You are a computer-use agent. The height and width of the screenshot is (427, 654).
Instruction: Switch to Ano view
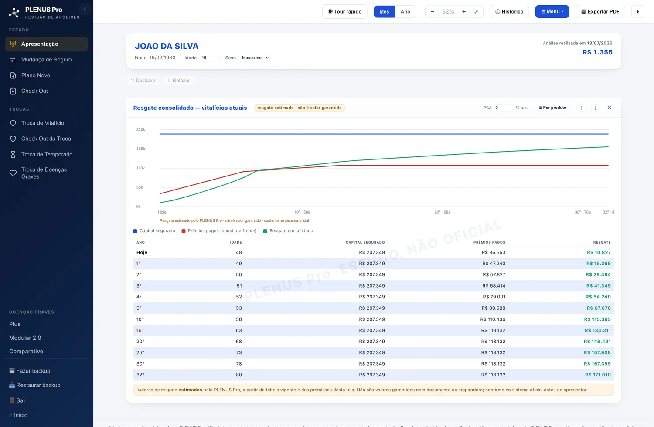[x=405, y=12]
